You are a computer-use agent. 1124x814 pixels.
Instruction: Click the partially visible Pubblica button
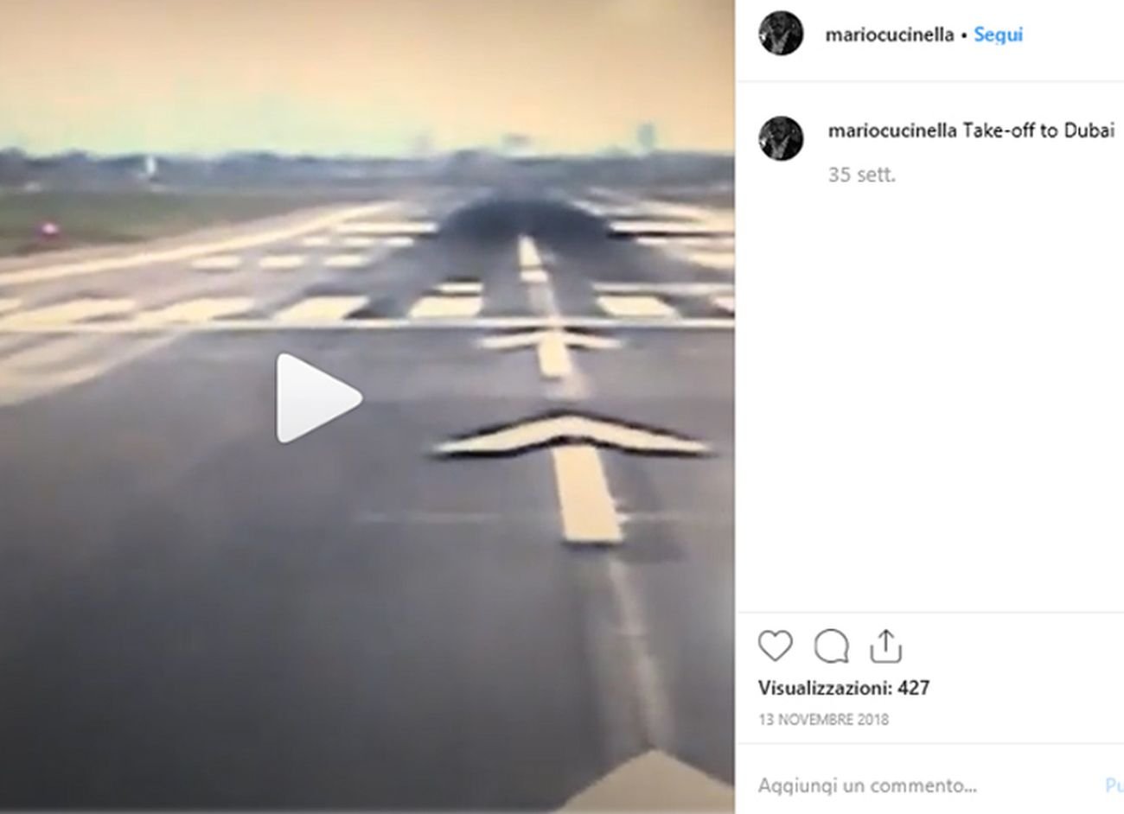pyautogui.click(x=1114, y=785)
